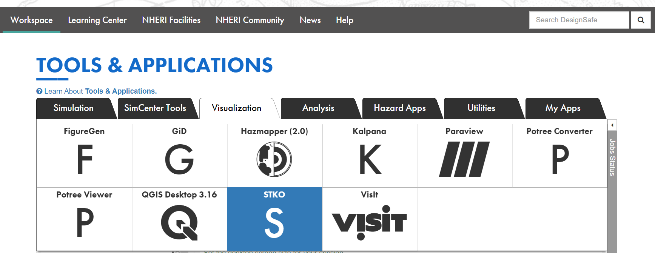This screenshot has height=253, width=655.
Task: Launch QGIS Desktop 3.16 icon
Action: pyautogui.click(x=179, y=222)
